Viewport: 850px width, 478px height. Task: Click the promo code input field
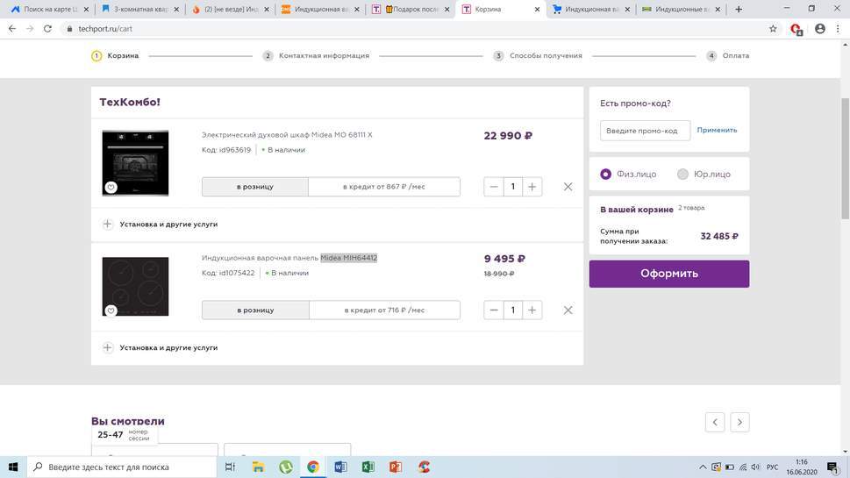pos(645,131)
